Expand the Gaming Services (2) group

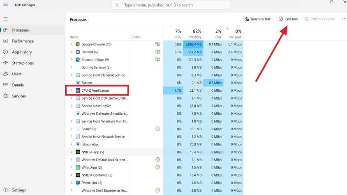pyautogui.click(x=72, y=67)
